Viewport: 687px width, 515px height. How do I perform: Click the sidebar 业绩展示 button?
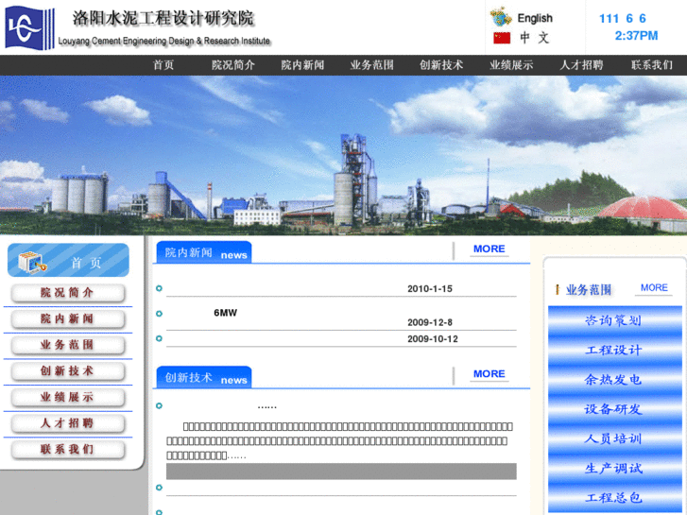coord(68,398)
